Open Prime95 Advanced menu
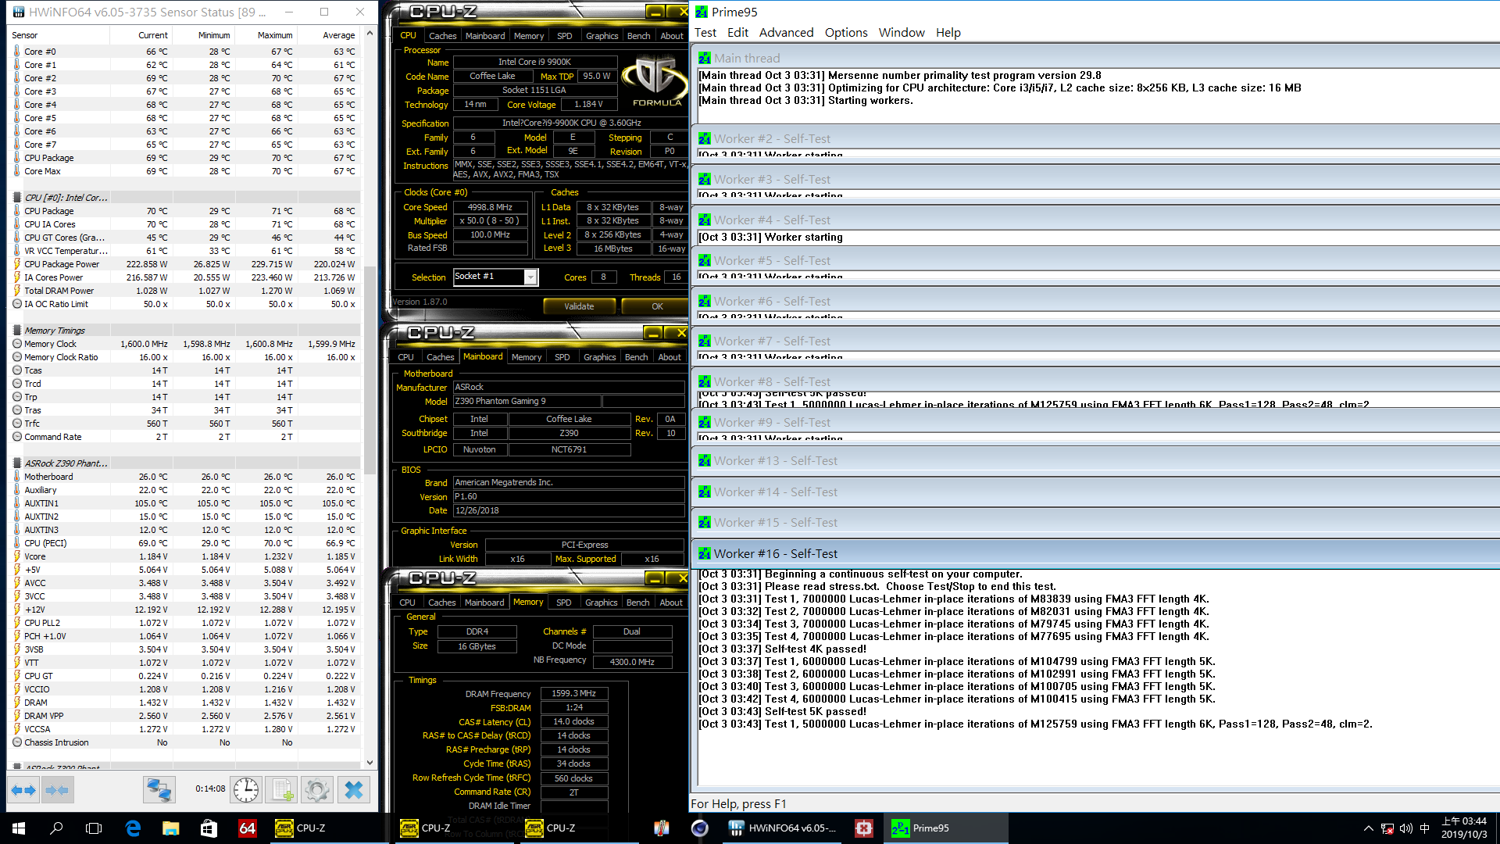 click(x=786, y=33)
